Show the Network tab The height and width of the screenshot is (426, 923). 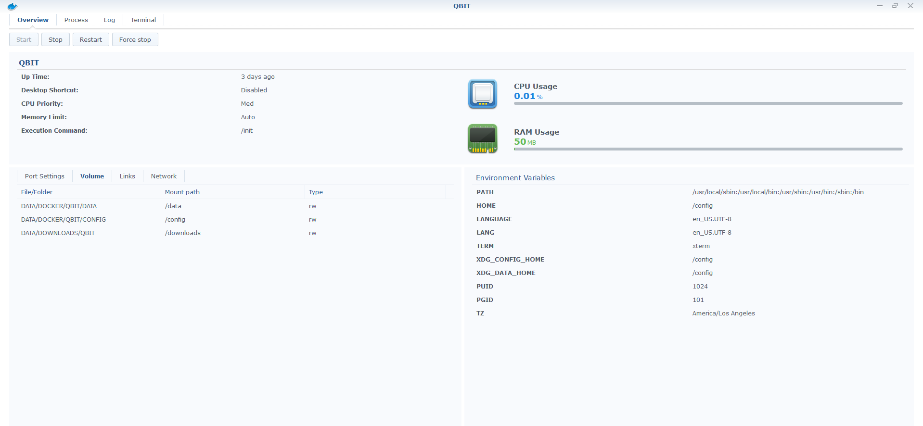[x=164, y=176]
